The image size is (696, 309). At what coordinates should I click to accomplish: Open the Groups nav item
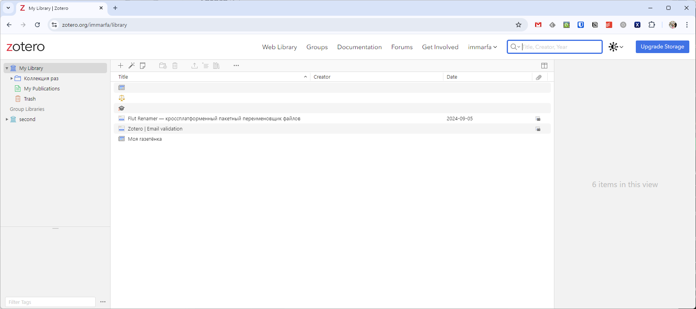pyautogui.click(x=317, y=47)
